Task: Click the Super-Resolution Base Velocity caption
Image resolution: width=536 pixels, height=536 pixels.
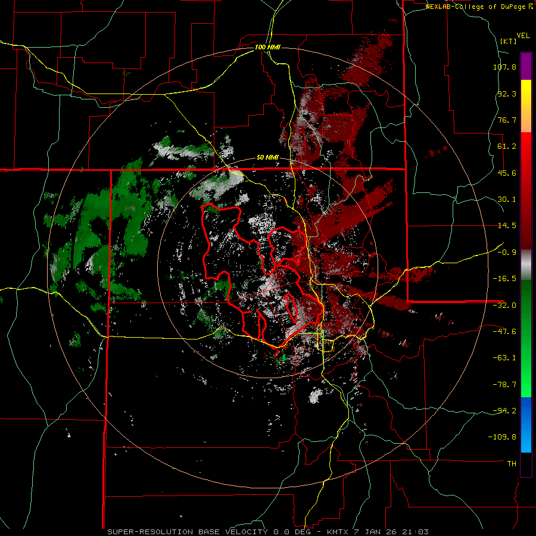Action: 267,532
